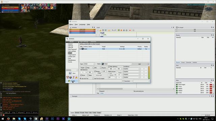Viewport: 216px width, 121px height.
Task: Select the 'Use for all, except' radio button
Action: (x=93, y=78)
